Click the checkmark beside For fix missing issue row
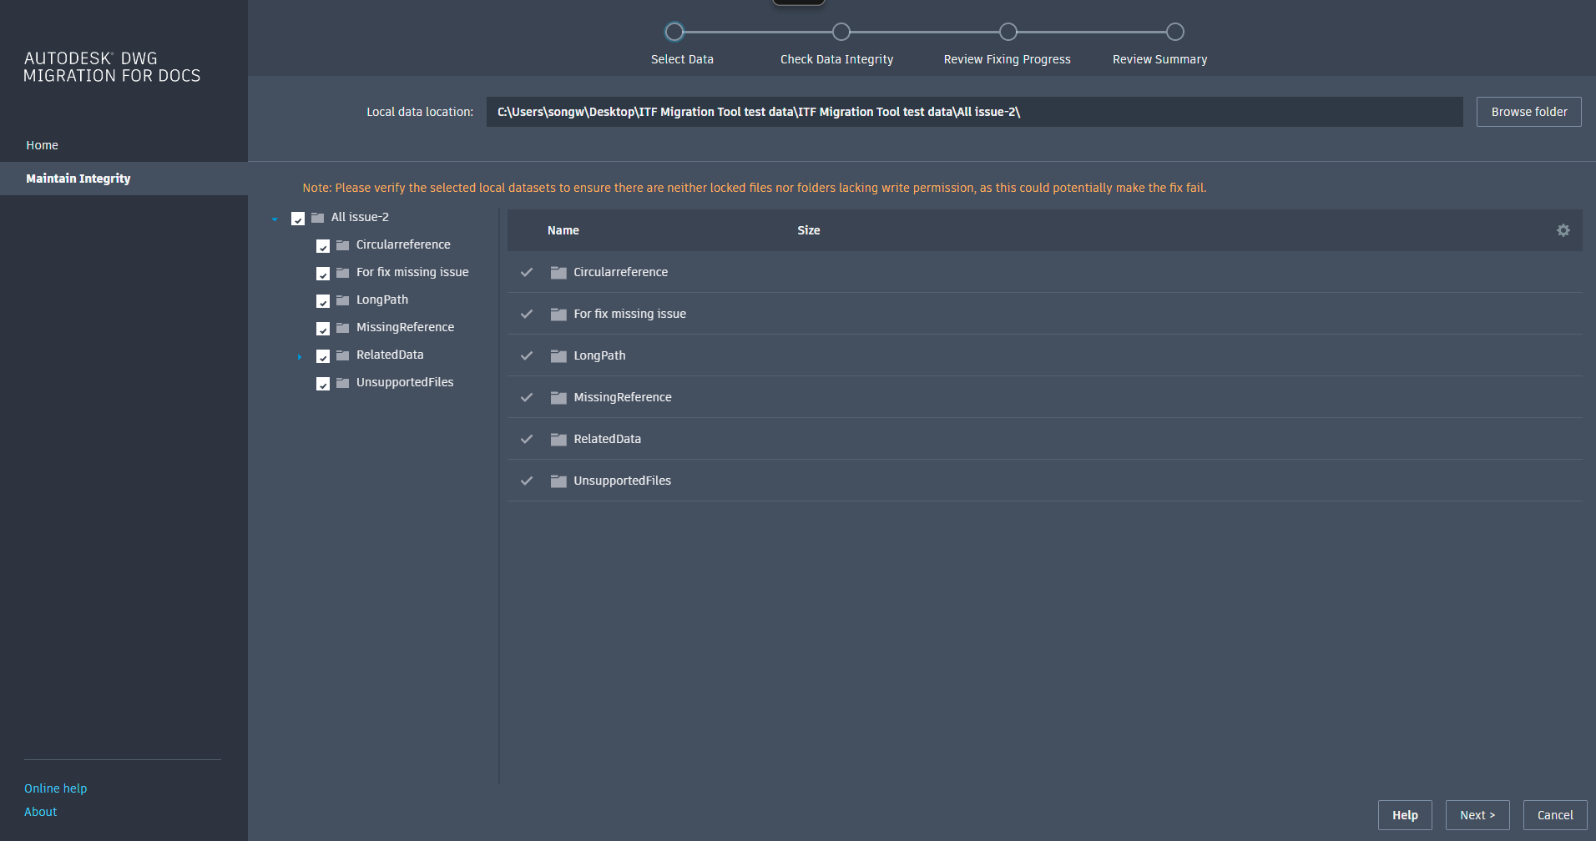 tap(527, 314)
